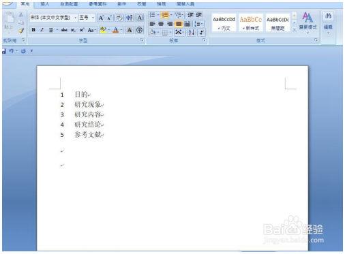The width and height of the screenshot is (345, 254).
Task: Center-align the paragraph text
Action: (x=161, y=24)
